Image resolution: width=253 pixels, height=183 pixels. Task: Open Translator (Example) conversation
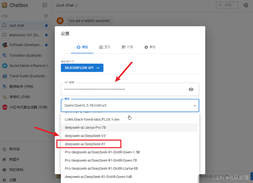tap(25, 55)
